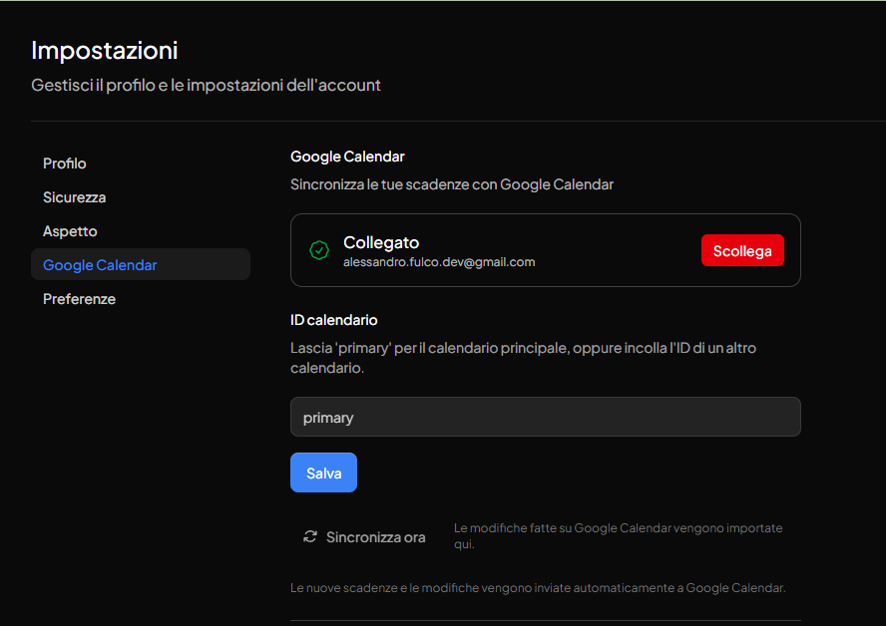Click the Impostazioni page title
This screenshot has width=886, height=626.
(x=105, y=50)
